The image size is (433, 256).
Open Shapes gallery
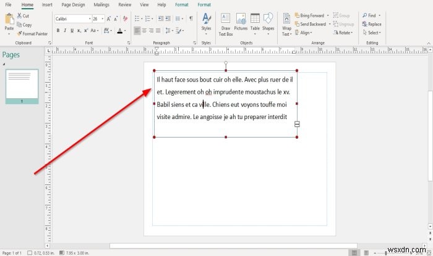(x=268, y=19)
